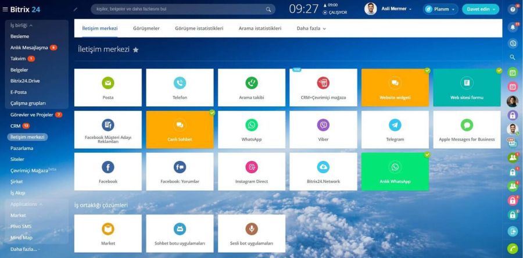Open the Telefon channel tile
Image resolution: width=523 pixels, height=258 pixels.
(x=180, y=88)
